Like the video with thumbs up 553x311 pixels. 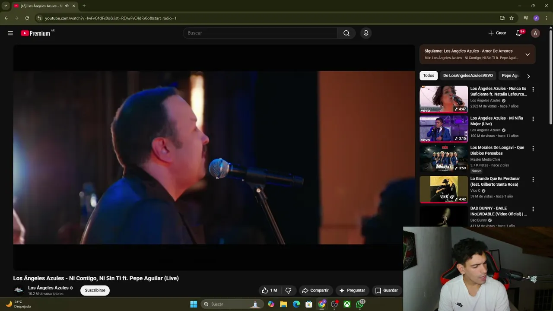(270, 290)
